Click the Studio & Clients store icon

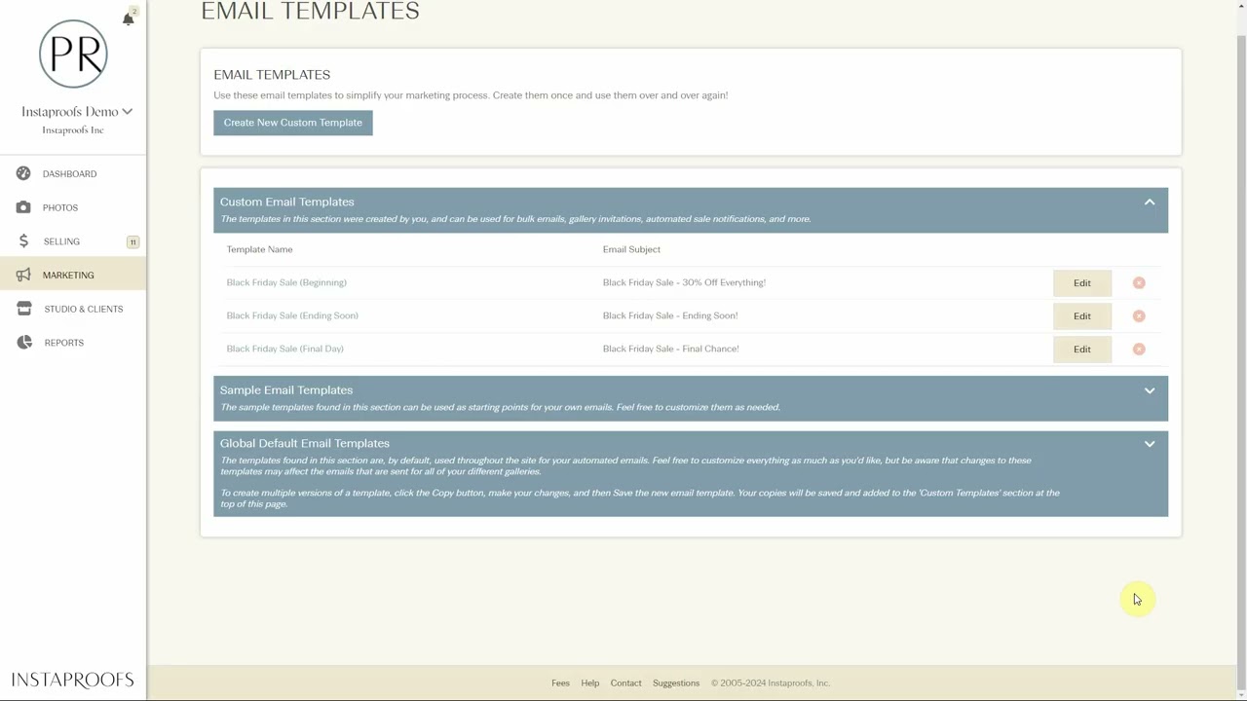pyautogui.click(x=23, y=309)
